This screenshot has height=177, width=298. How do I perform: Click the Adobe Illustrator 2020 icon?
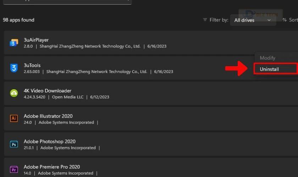pos(14,118)
